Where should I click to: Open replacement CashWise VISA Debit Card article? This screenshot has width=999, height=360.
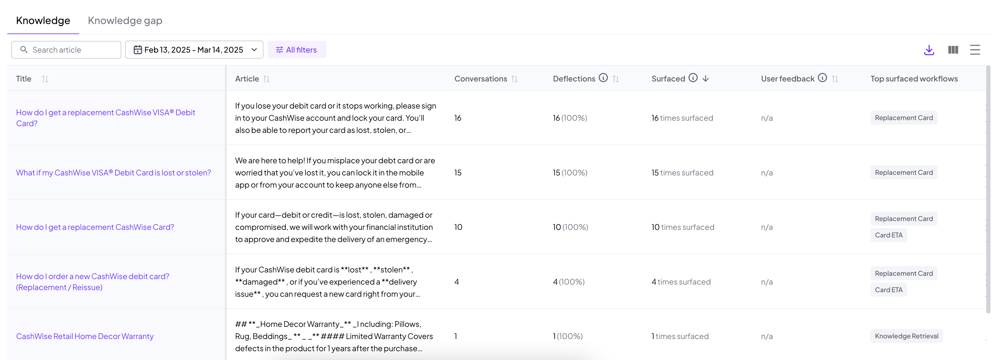(x=106, y=118)
